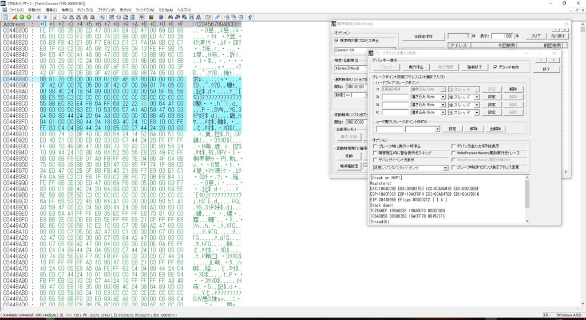Enable 障害発生時に警告表示をスキップ option
586x320 pixels.
coord(375,153)
